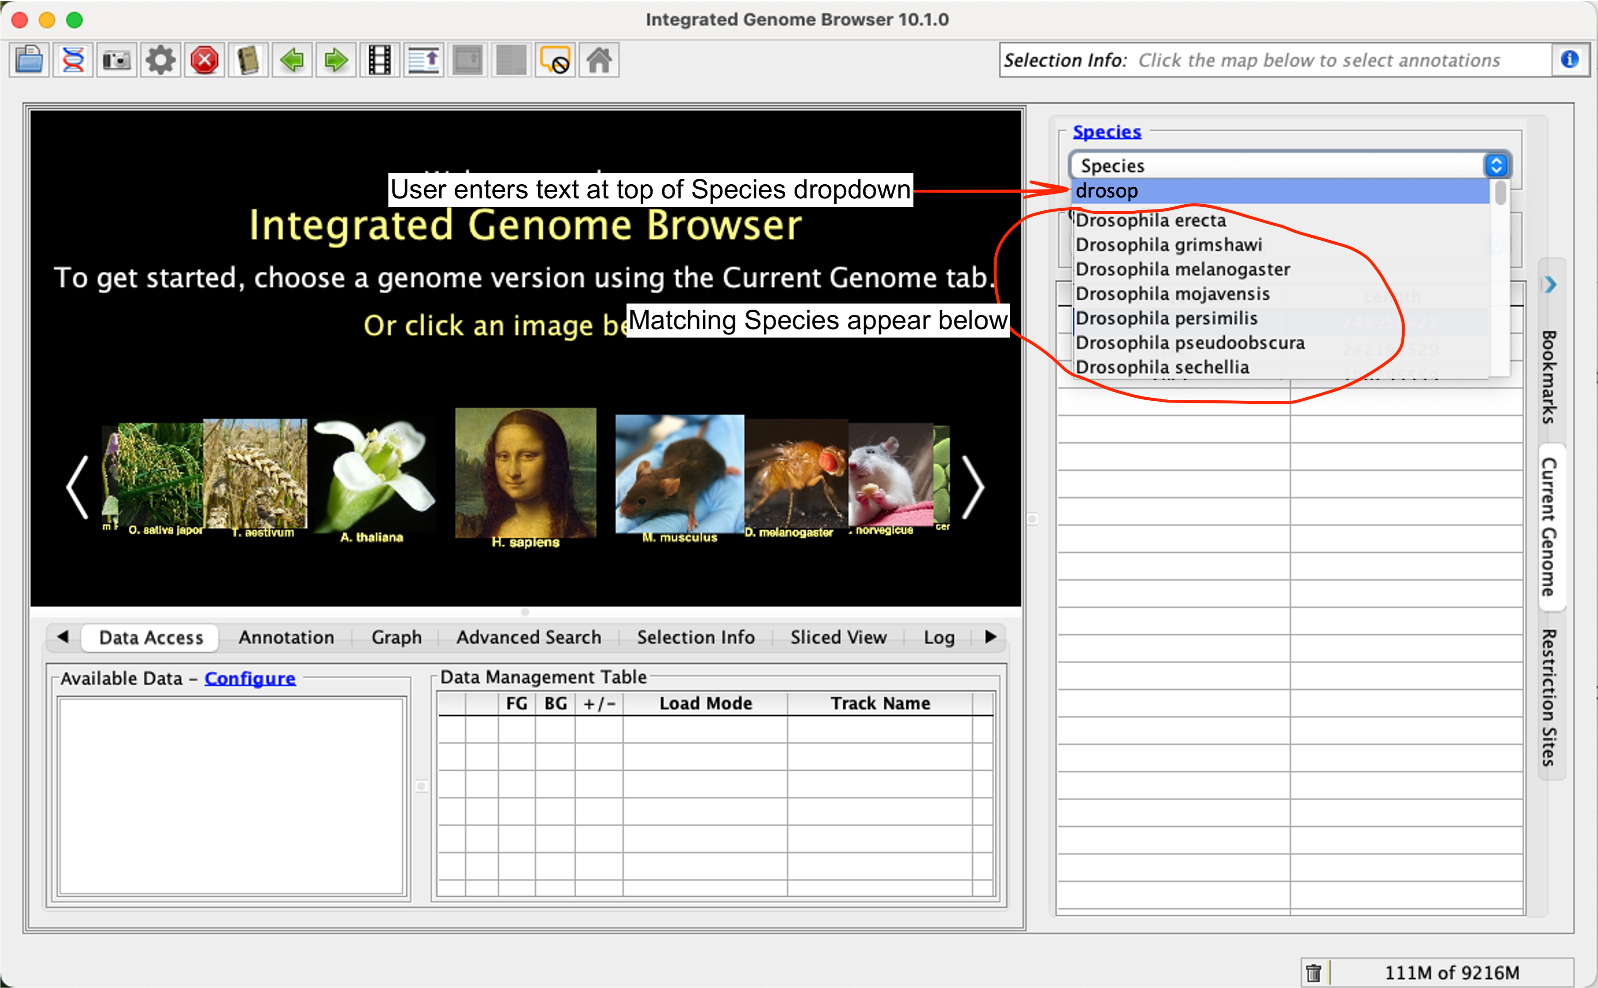The width and height of the screenshot is (1598, 988).
Task: Click the red stop cancel icon
Action: click(205, 60)
